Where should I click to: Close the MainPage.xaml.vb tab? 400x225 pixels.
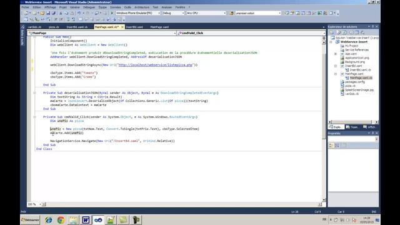coord(122,27)
